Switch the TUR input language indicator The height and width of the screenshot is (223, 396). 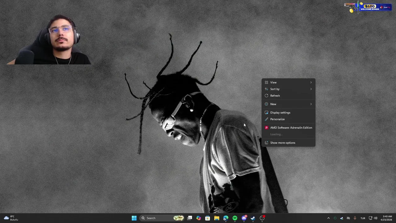(x=363, y=218)
